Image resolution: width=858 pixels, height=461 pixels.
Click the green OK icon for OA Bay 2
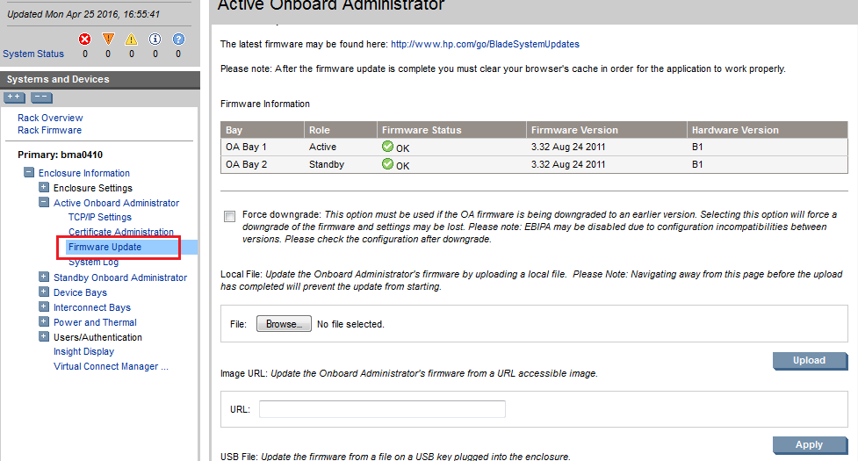pos(387,164)
